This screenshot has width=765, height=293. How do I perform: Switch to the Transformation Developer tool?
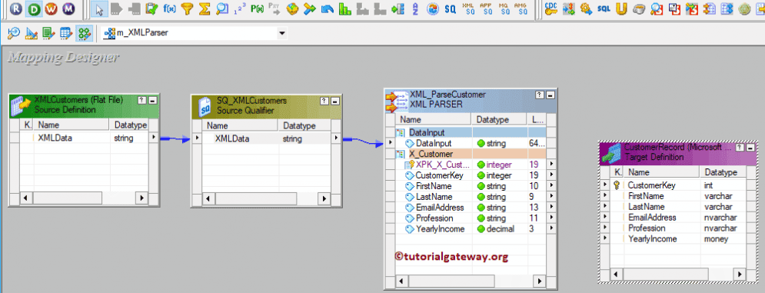click(x=48, y=33)
